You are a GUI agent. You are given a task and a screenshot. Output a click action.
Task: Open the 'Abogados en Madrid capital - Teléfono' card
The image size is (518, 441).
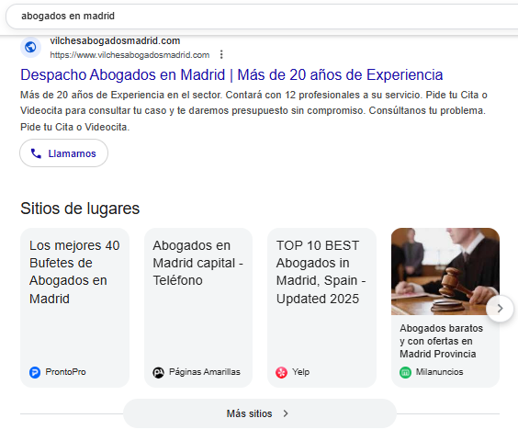pyautogui.click(x=198, y=308)
